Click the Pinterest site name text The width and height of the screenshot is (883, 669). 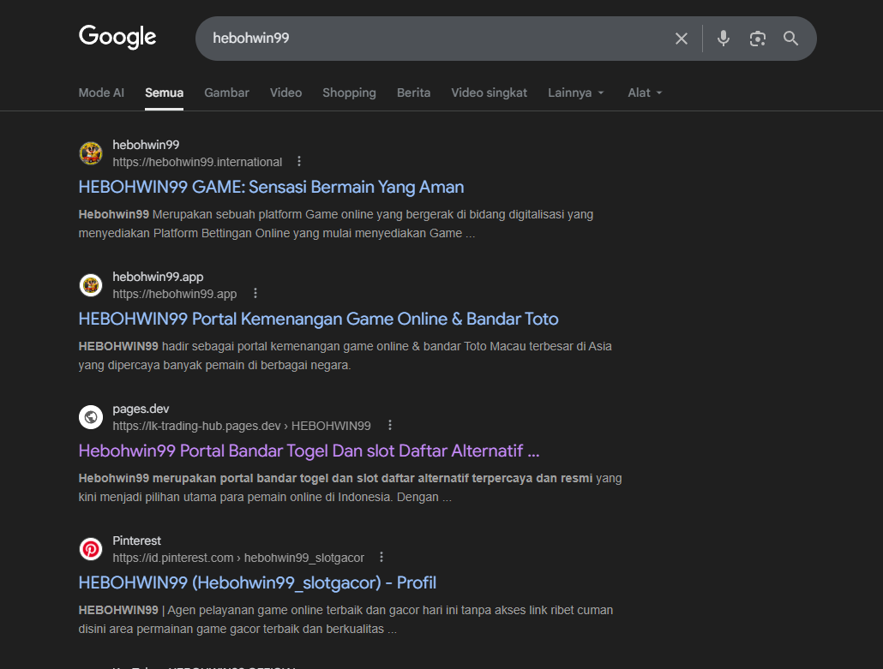[137, 541]
